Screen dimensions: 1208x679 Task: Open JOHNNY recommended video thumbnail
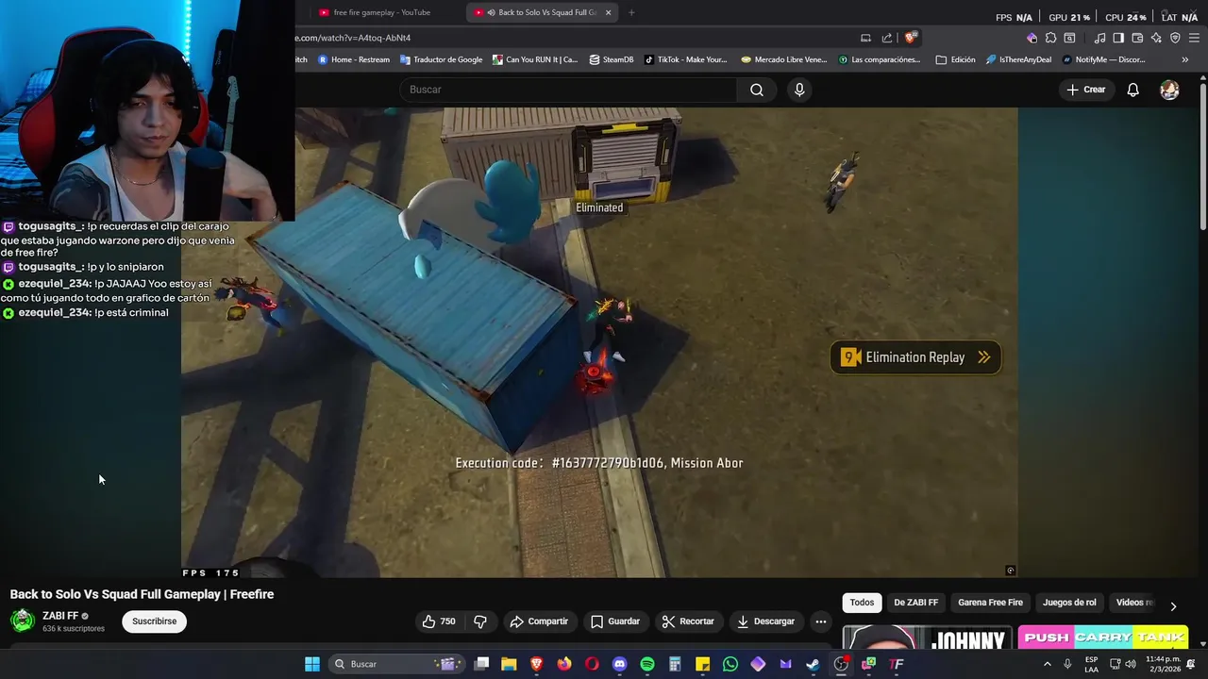(x=927, y=638)
